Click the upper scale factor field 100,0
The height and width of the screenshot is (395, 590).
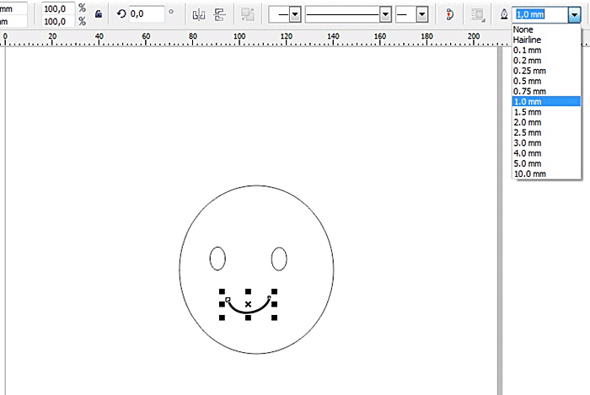coord(58,8)
